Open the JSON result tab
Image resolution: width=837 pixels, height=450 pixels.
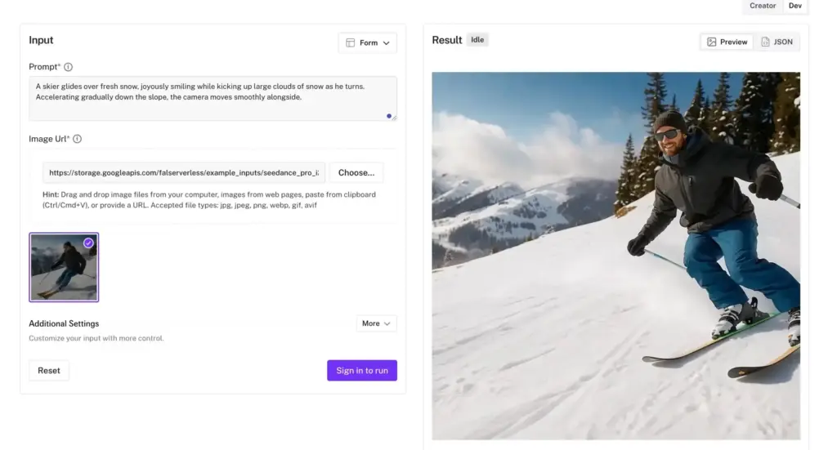(777, 42)
